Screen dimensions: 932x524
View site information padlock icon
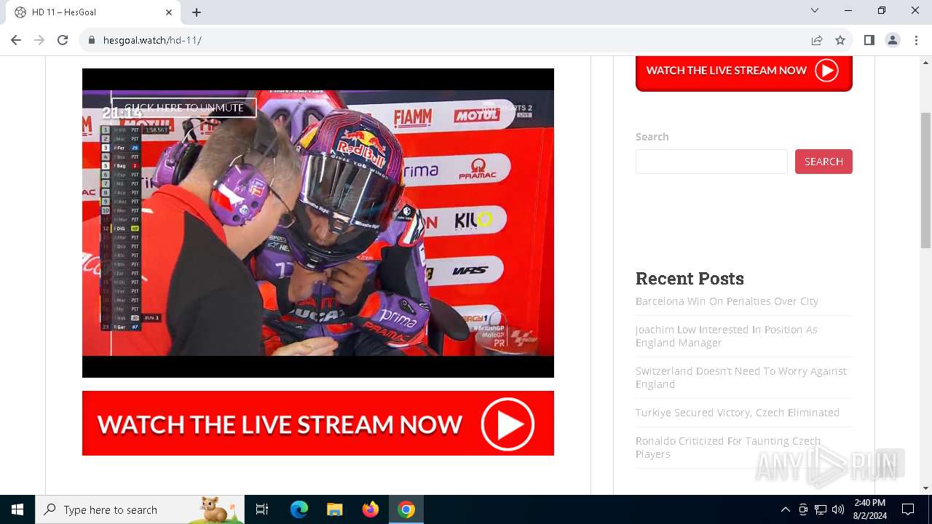point(92,40)
